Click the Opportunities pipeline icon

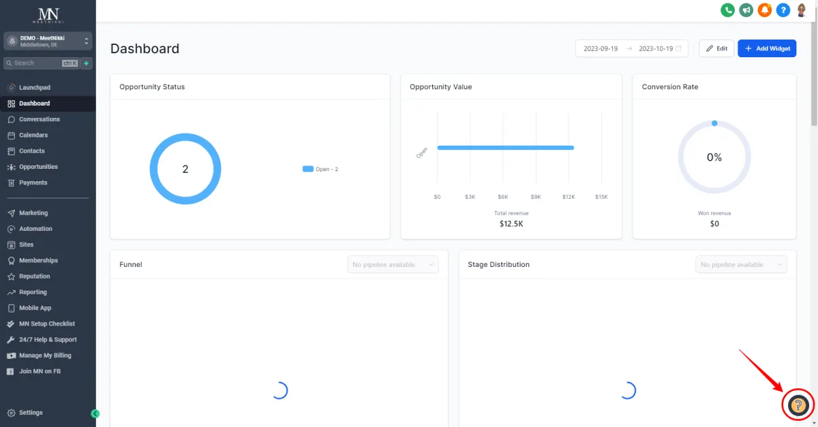(x=12, y=167)
